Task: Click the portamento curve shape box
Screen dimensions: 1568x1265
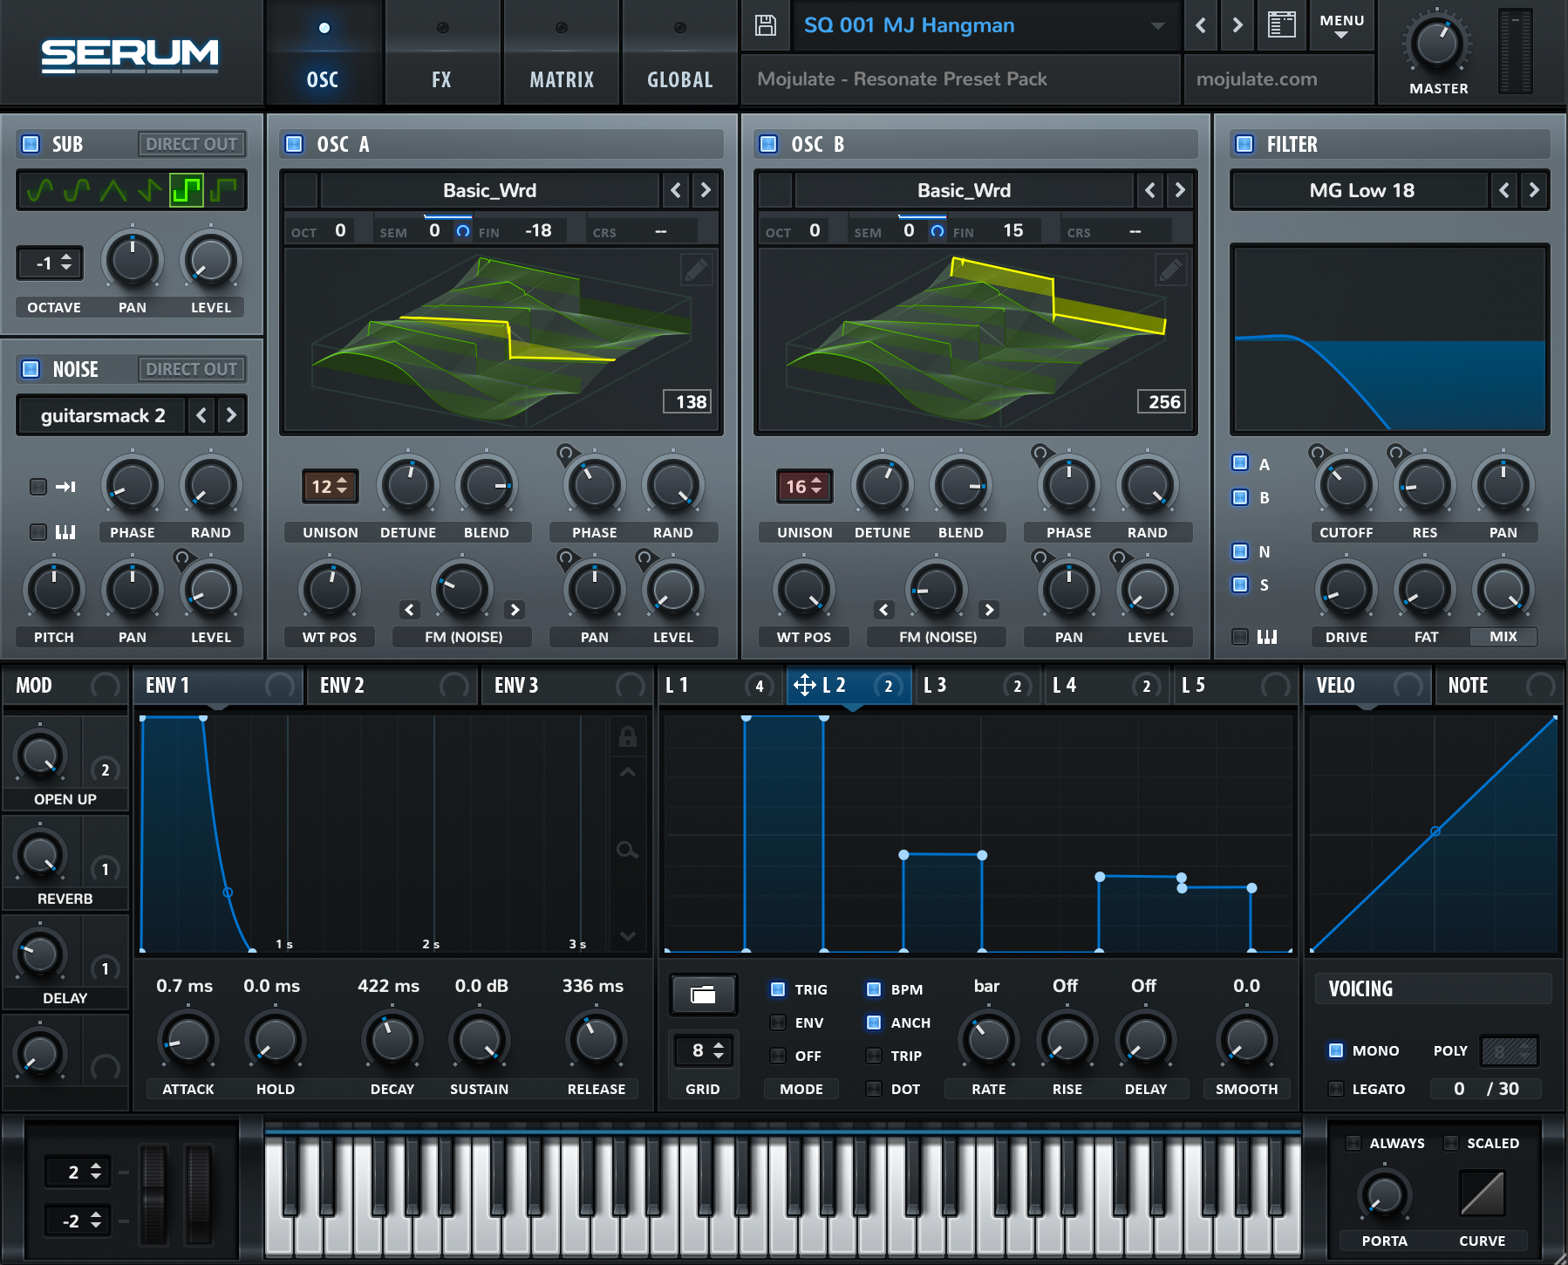Action: pos(1483,1193)
